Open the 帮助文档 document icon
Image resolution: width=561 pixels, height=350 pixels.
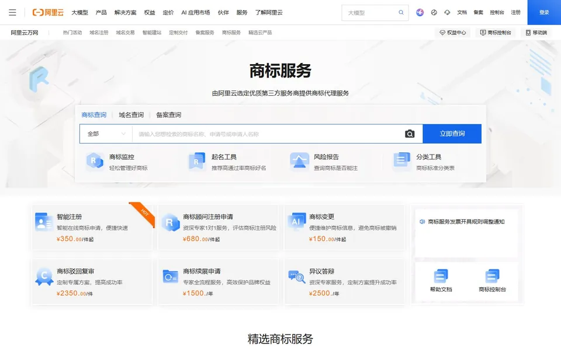(441, 276)
